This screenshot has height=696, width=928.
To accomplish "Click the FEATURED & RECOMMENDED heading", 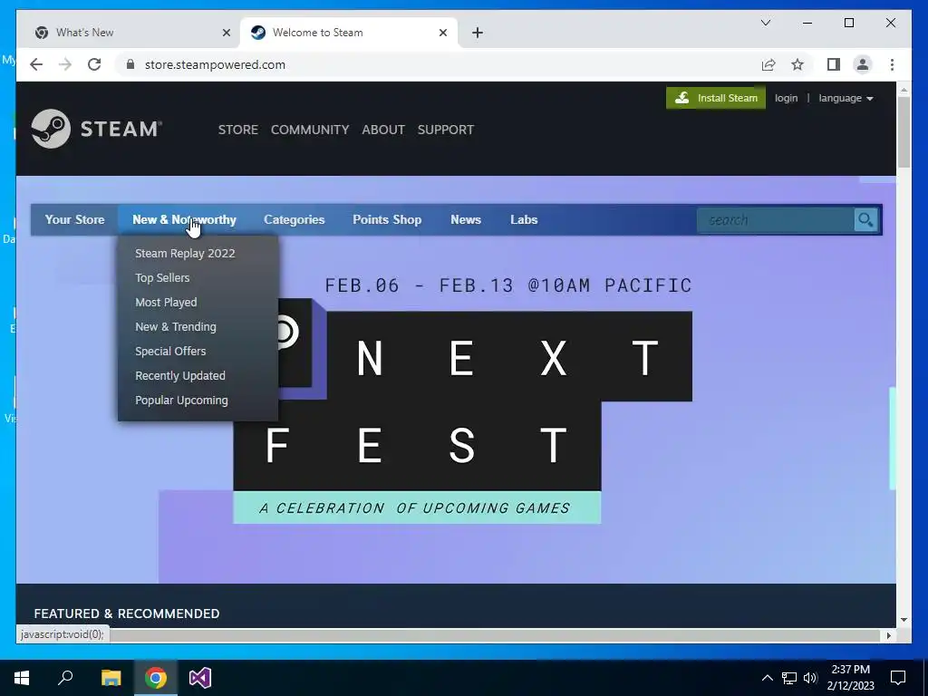I will (127, 614).
